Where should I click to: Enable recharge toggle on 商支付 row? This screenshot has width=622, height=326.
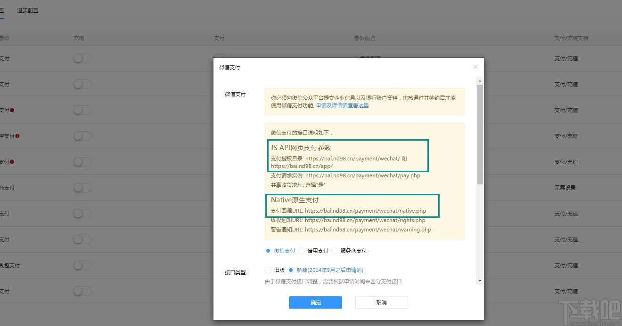click(82, 187)
